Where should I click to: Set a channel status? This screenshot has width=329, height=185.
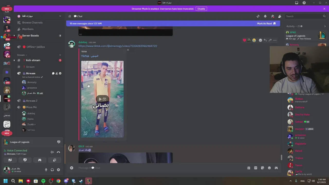(x=32, y=77)
